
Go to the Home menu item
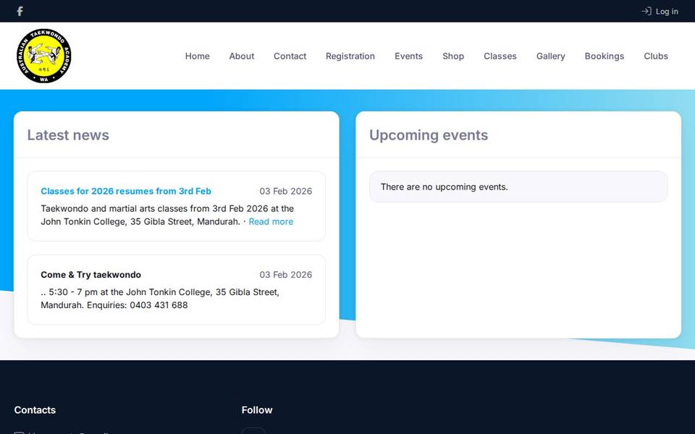(x=197, y=56)
